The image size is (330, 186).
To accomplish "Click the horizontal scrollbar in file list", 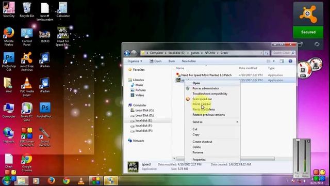I will click(226, 159).
